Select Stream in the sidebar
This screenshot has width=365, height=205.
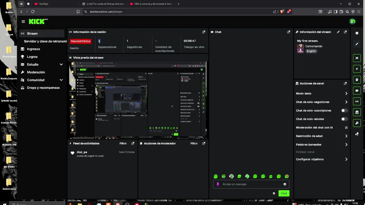(42, 34)
